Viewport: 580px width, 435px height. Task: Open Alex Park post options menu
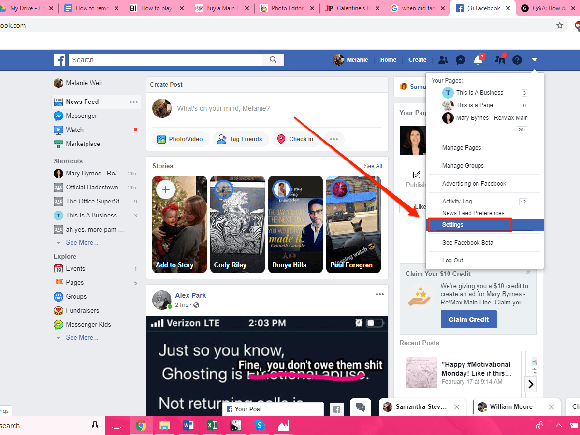(380, 295)
